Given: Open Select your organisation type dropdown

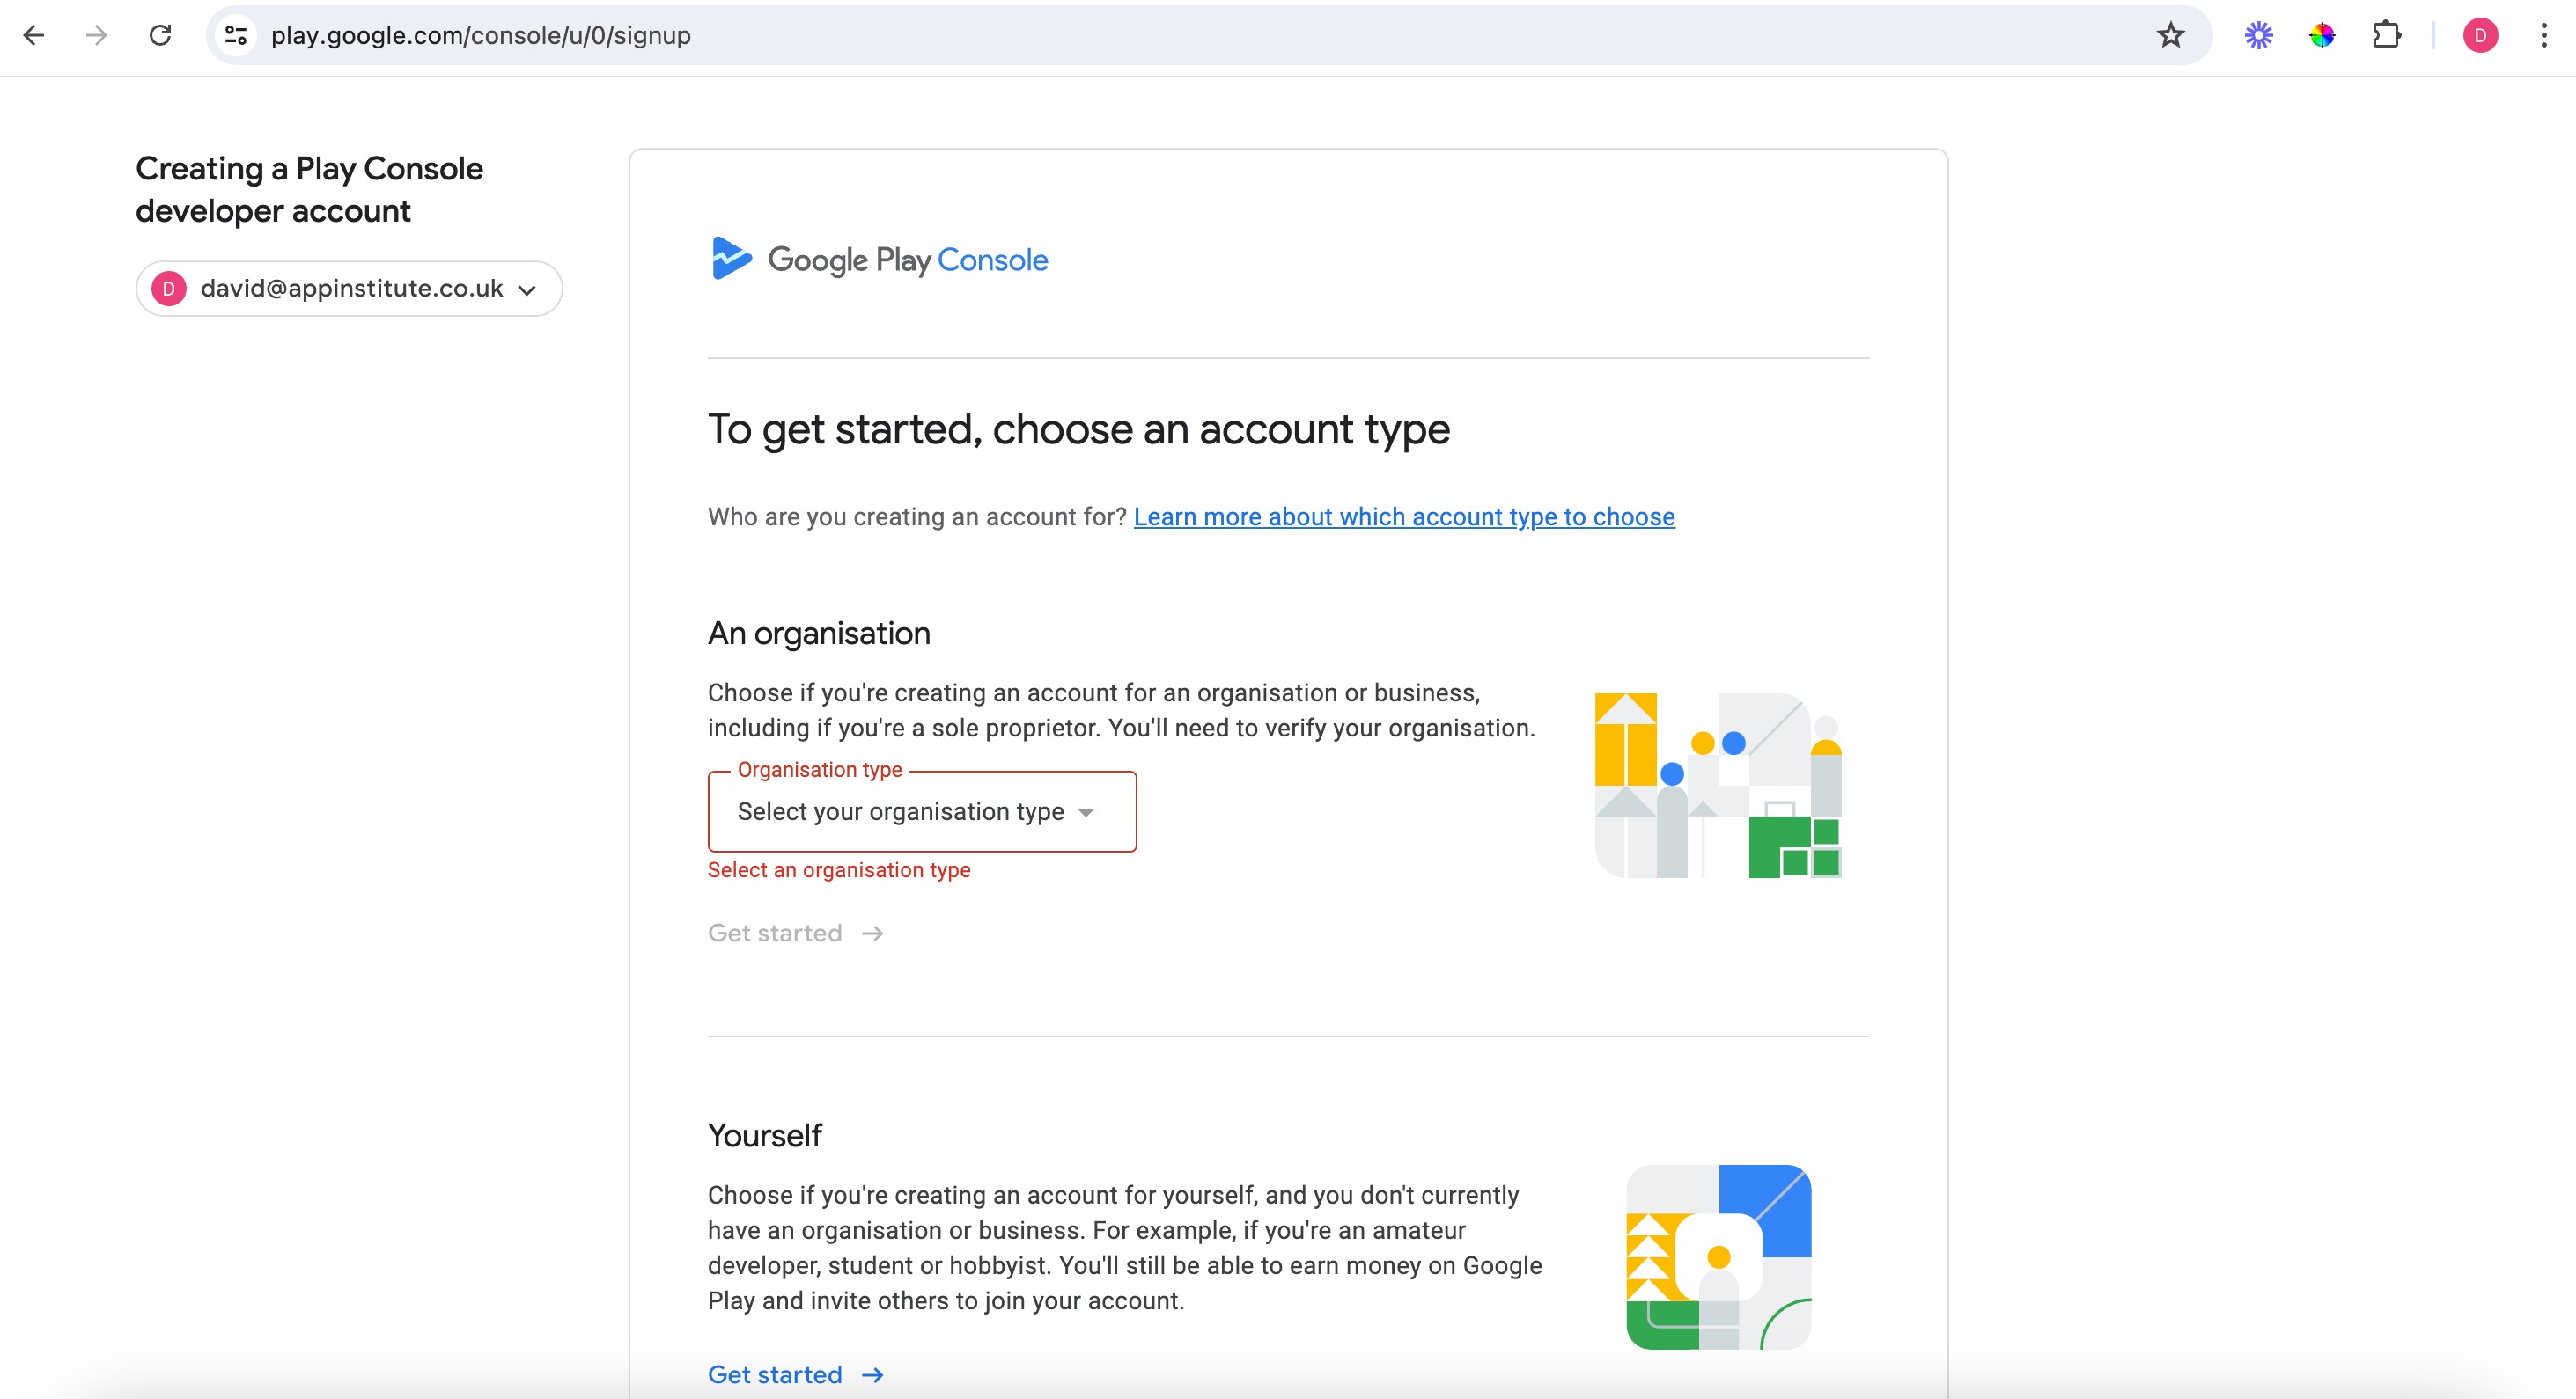Looking at the screenshot, I should (x=900, y=811).
